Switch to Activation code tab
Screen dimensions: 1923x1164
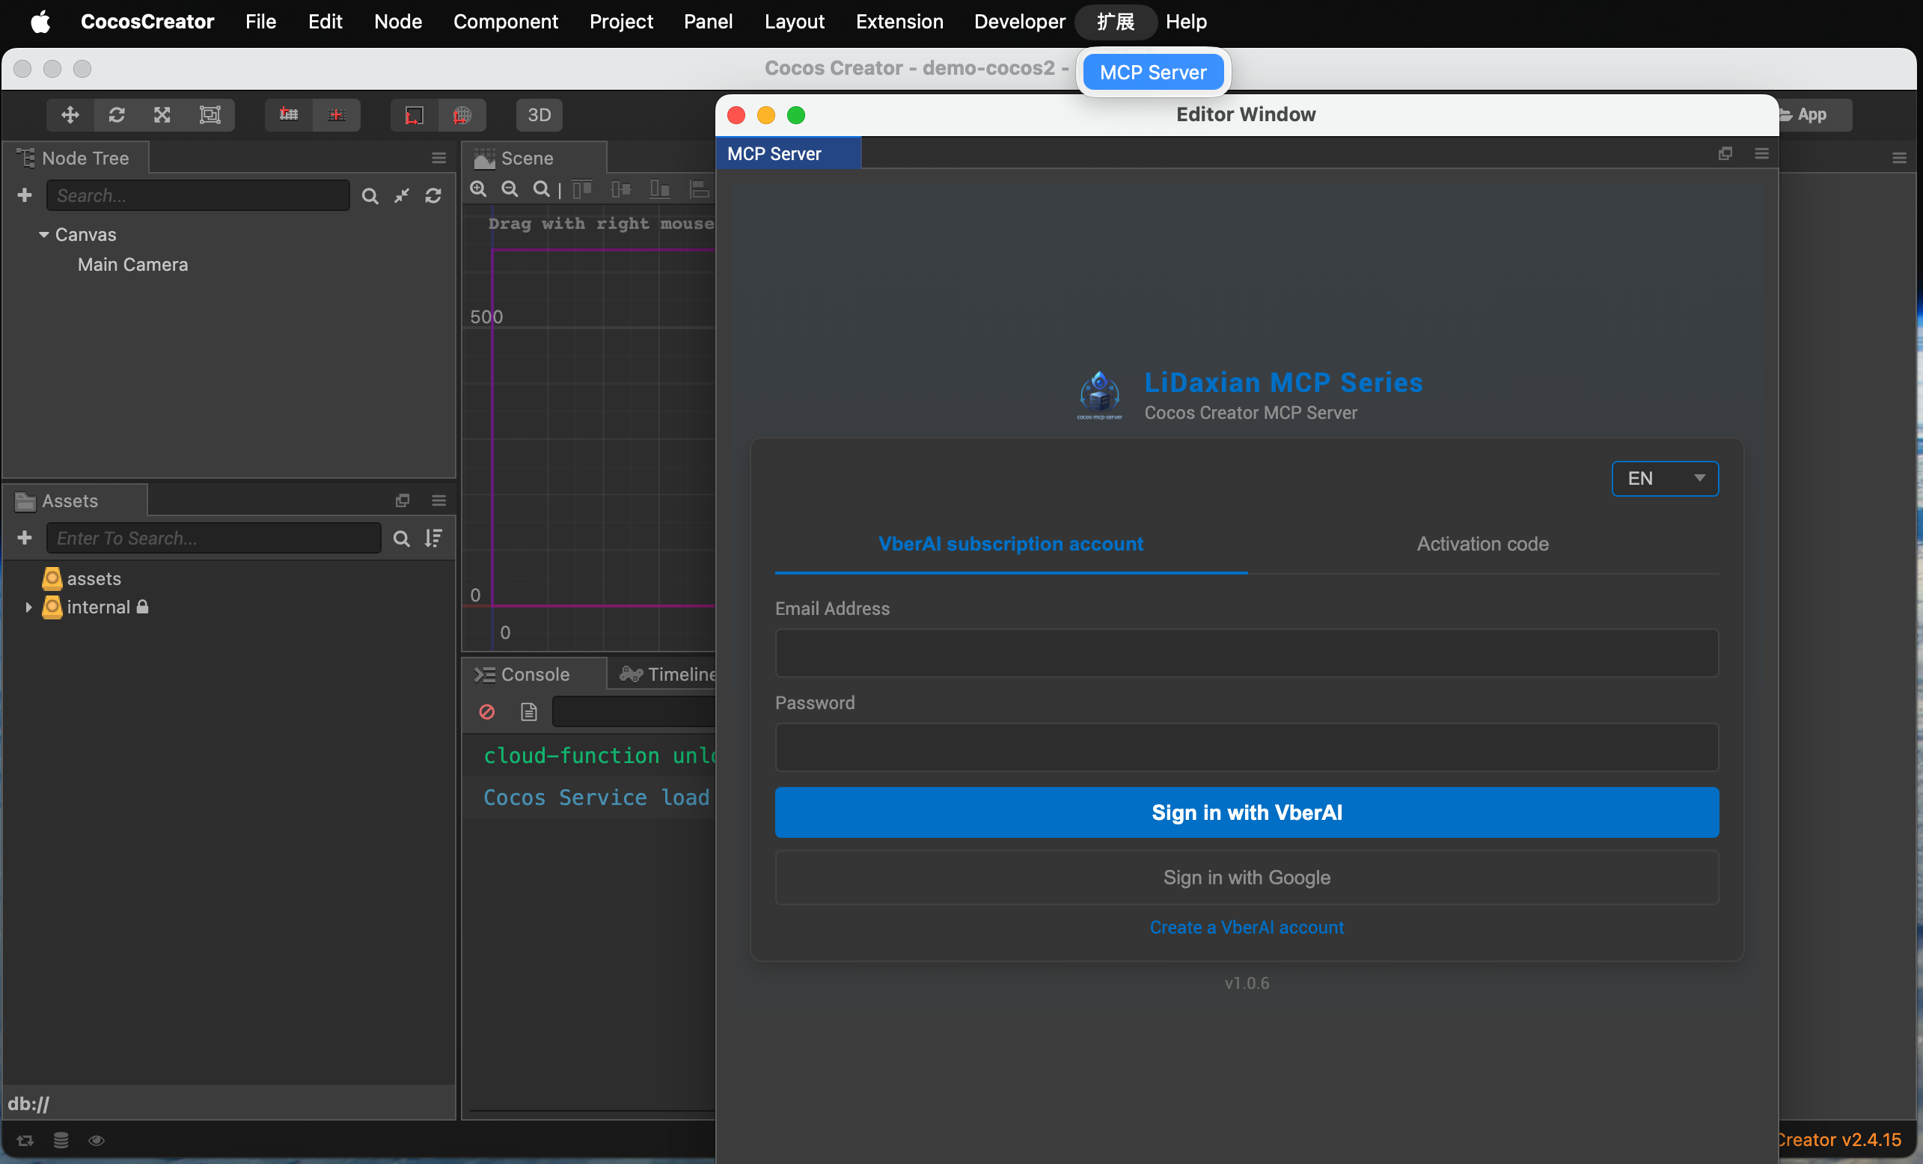tap(1483, 544)
